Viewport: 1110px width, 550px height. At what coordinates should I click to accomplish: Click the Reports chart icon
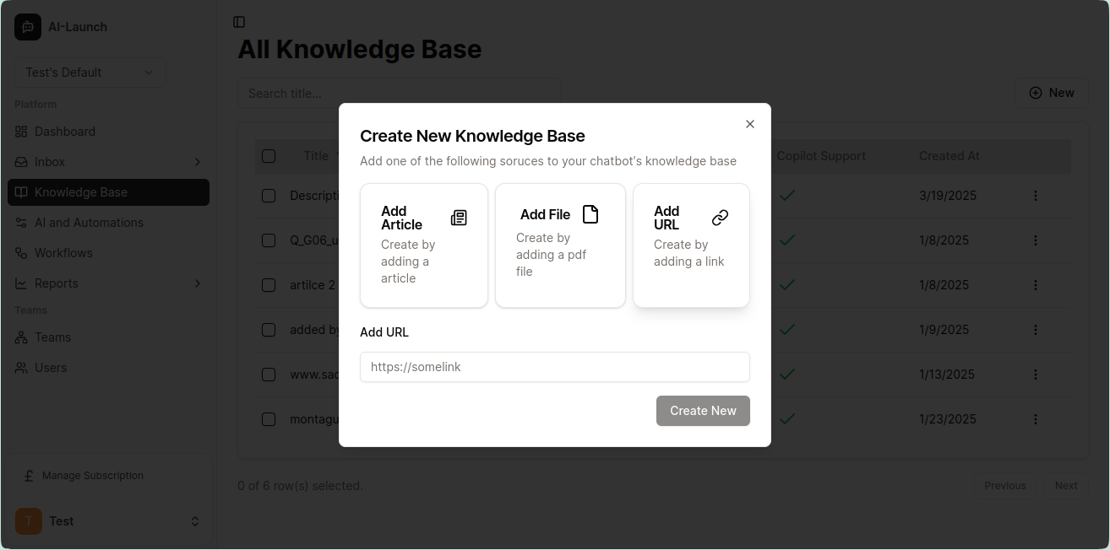coord(21,283)
